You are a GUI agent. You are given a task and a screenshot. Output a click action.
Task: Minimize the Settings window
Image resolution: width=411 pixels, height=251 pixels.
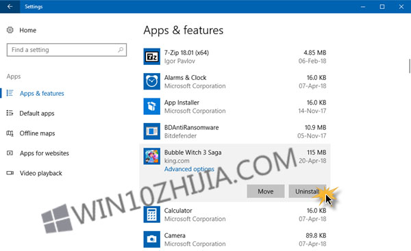[x=363, y=7]
